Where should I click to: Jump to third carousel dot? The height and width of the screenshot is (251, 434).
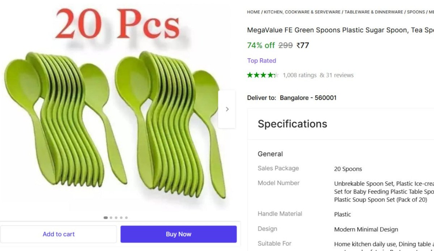pyautogui.click(x=116, y=218)
